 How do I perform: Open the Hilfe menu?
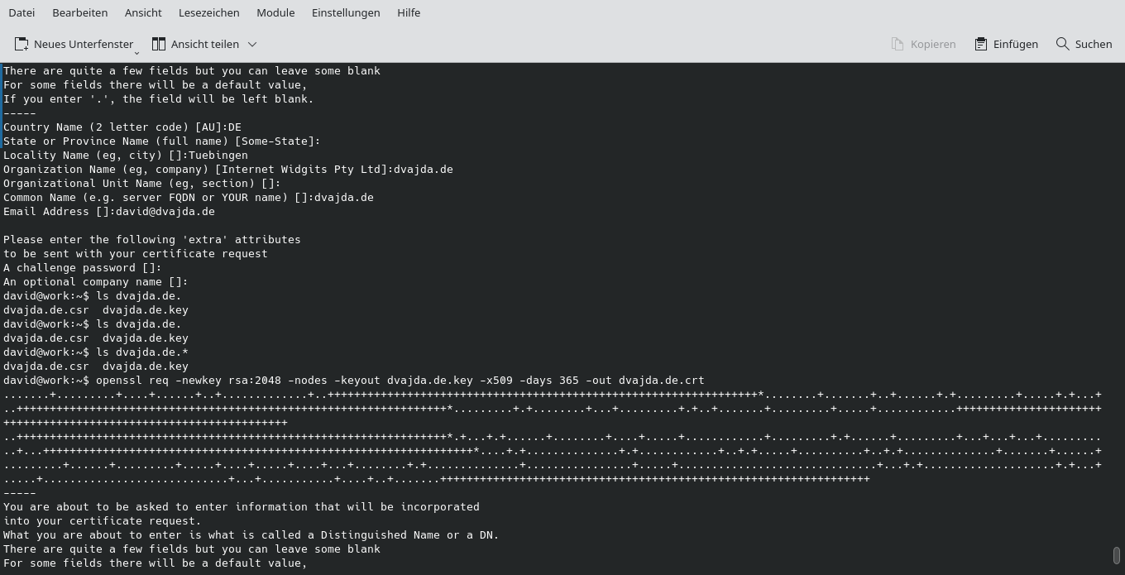[408, 12]
